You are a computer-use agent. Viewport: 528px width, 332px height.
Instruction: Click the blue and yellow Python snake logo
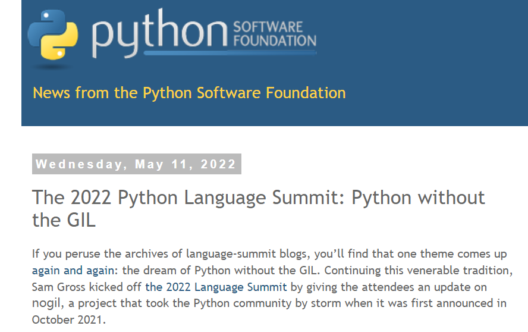tap(52, 35)
